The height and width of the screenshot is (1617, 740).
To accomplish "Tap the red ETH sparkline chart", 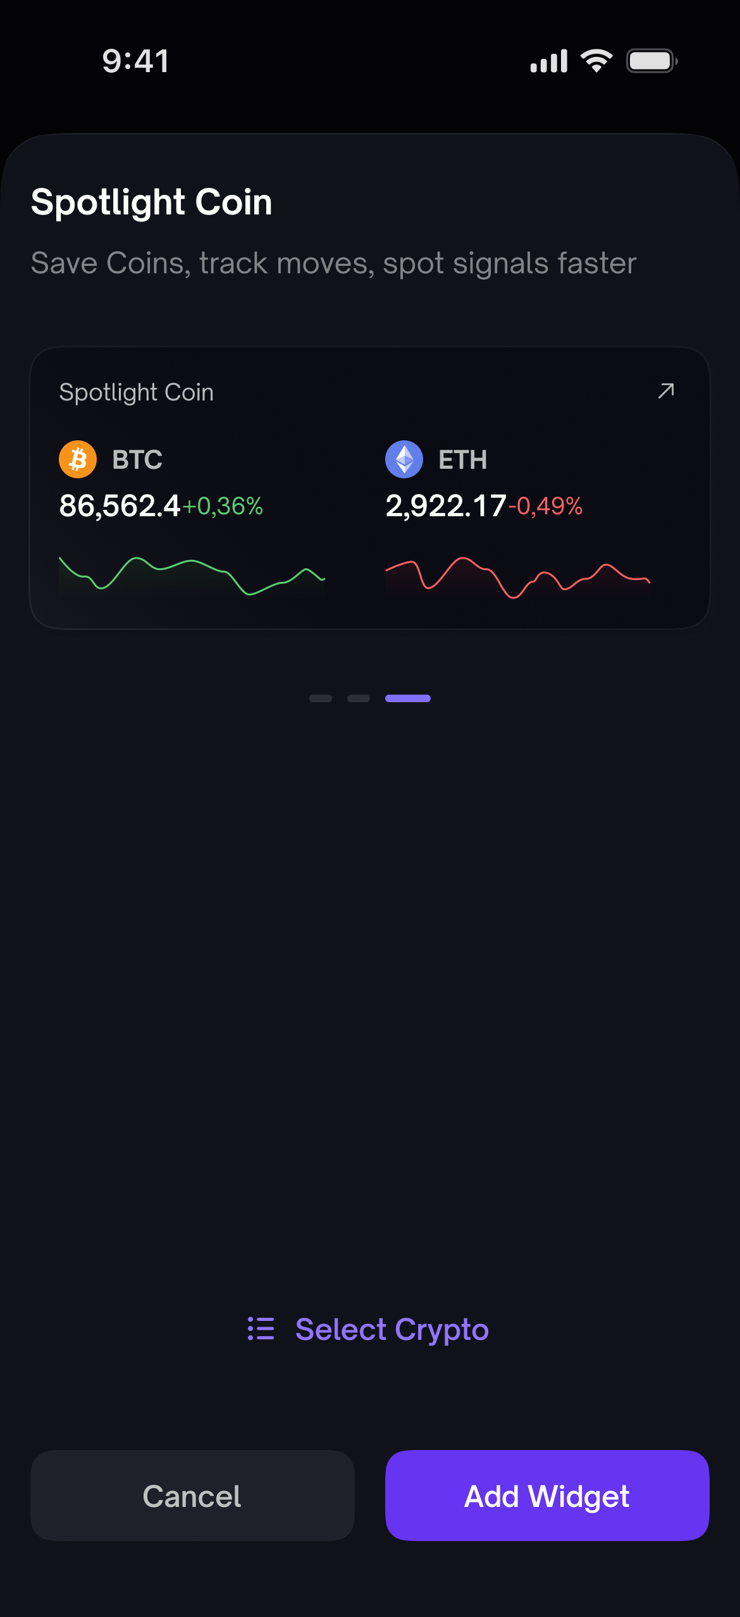I will (x=518, y=578).
